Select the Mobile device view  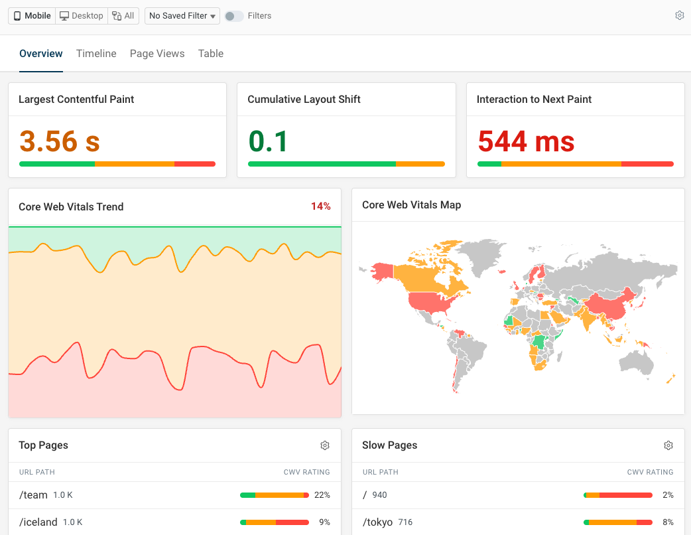(x=32, y=16)
